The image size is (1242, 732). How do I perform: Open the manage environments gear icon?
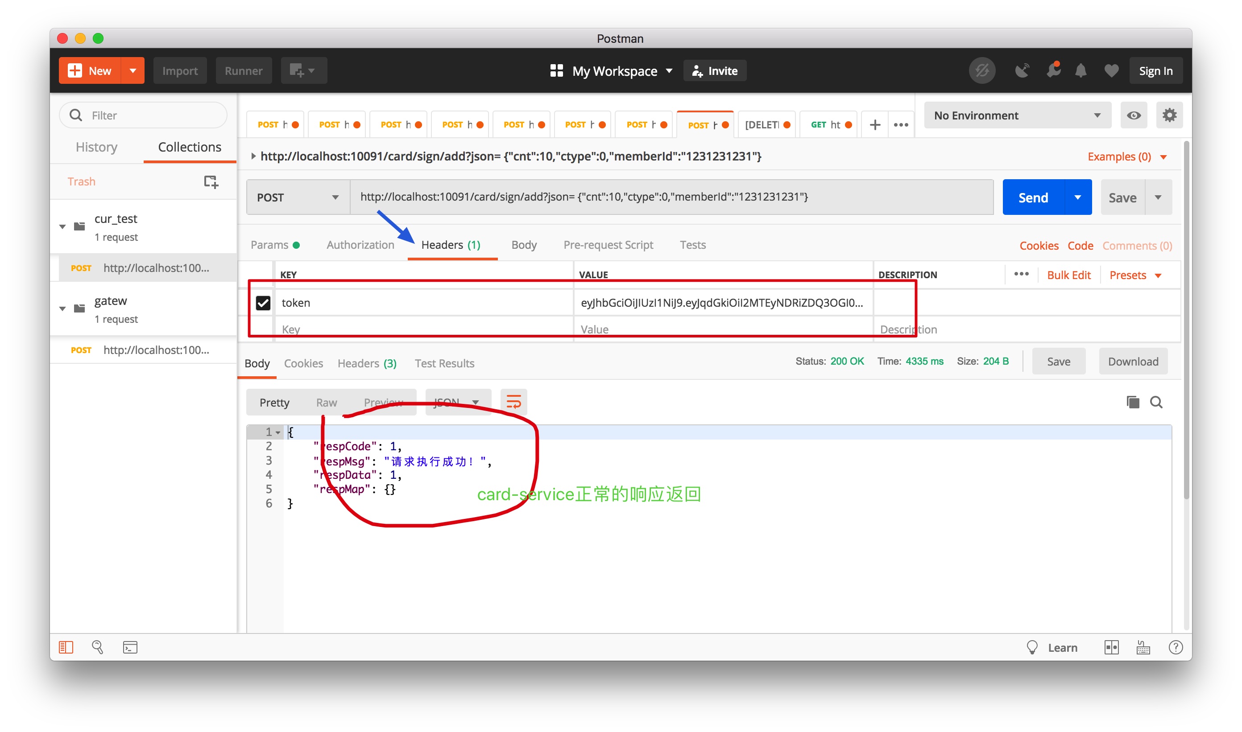1169,115
